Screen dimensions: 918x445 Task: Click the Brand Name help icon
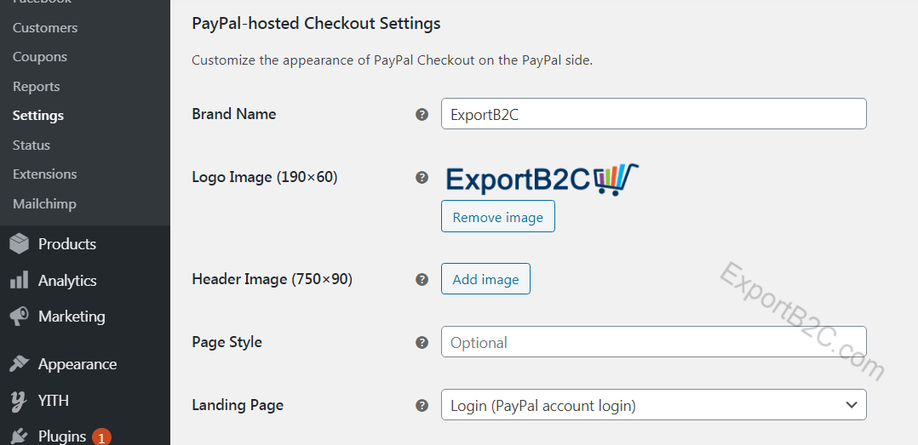(422, 114)
